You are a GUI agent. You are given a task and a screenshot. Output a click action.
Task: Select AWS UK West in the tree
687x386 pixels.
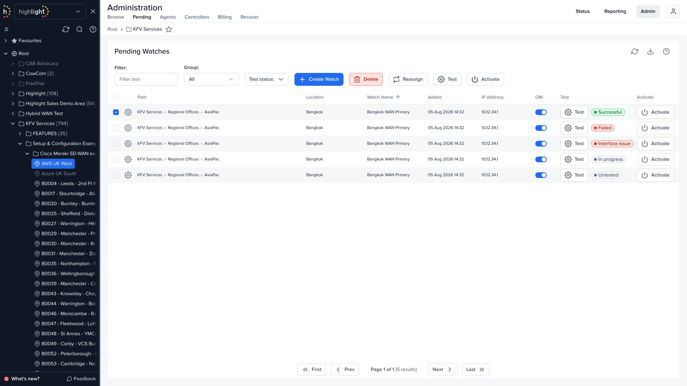coord(53,164)
